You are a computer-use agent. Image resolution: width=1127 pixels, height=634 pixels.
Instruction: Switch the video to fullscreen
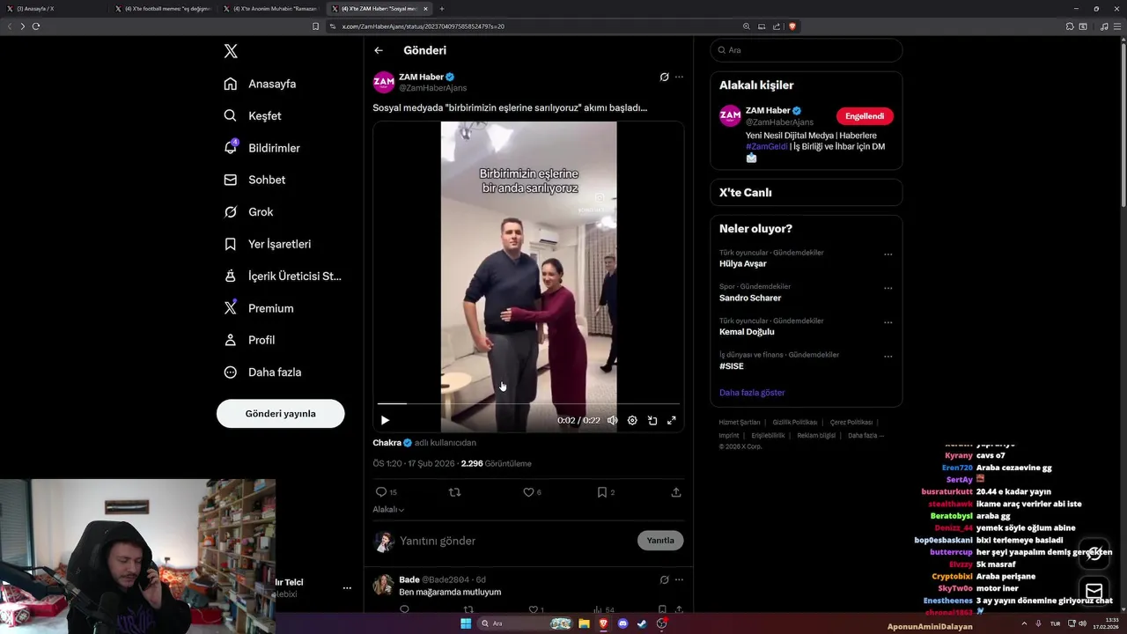point(672,420)
